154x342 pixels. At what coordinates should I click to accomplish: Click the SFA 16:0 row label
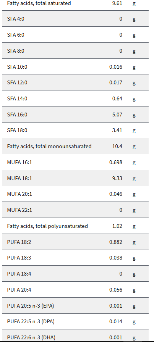pyautogui.click(x=17, y=115)
